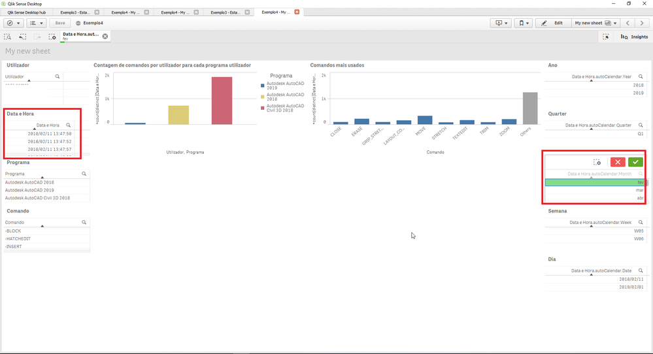Open selection options icon in month popup

(x=597, y=162)
